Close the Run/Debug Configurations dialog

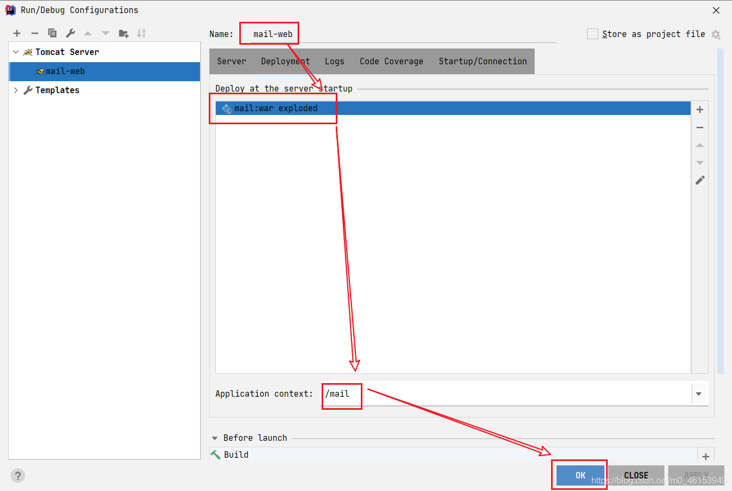tap(716, 10)
